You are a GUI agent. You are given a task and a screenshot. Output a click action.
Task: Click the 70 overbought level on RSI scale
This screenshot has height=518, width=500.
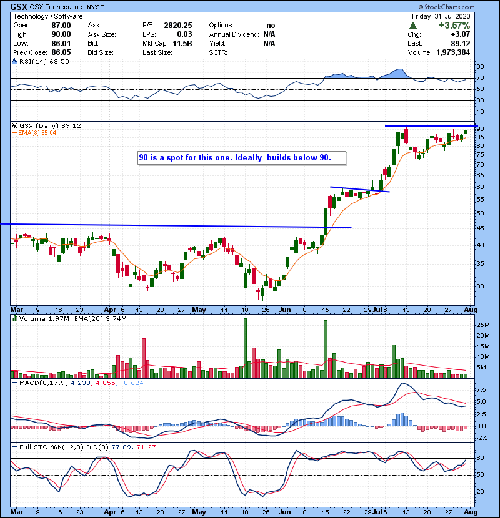[480, 78]
